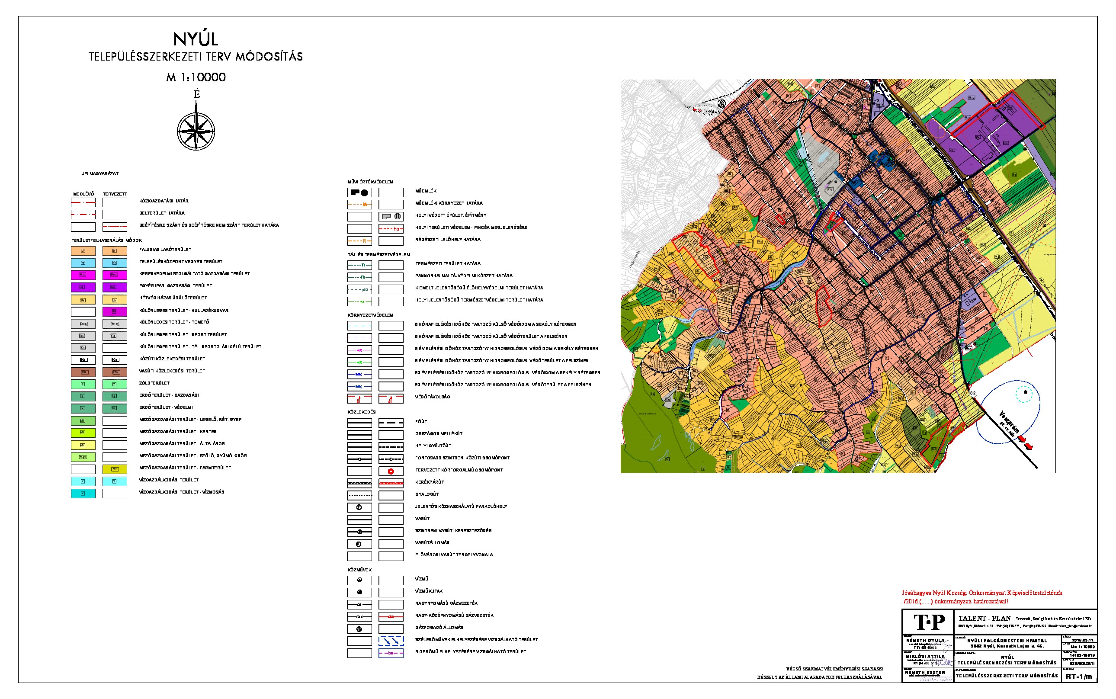Click the railway station symbol in legend
Image resolution: width=1116 pixels, height=699 pixels.
coord(359,544)
